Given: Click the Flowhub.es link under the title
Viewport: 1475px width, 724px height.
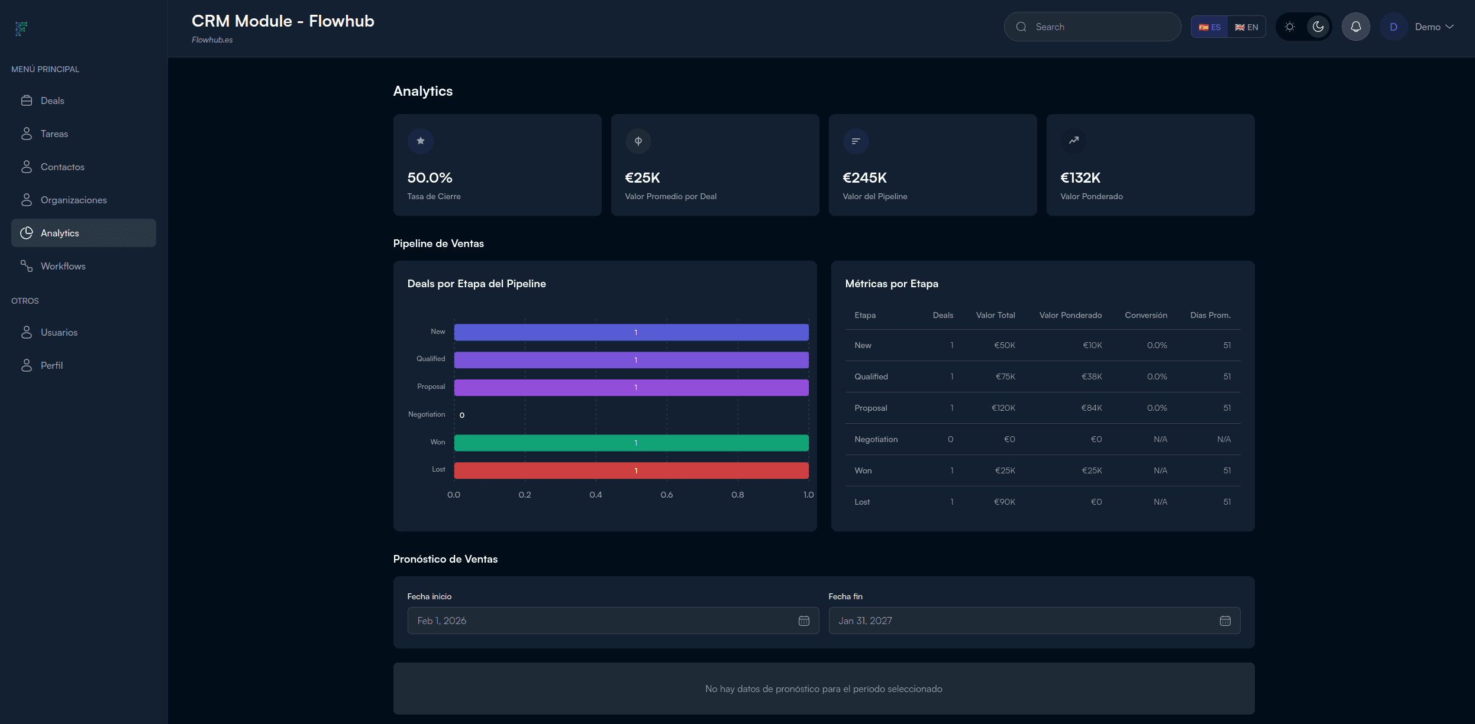Looking at the screenshot, I should (211, 40).
